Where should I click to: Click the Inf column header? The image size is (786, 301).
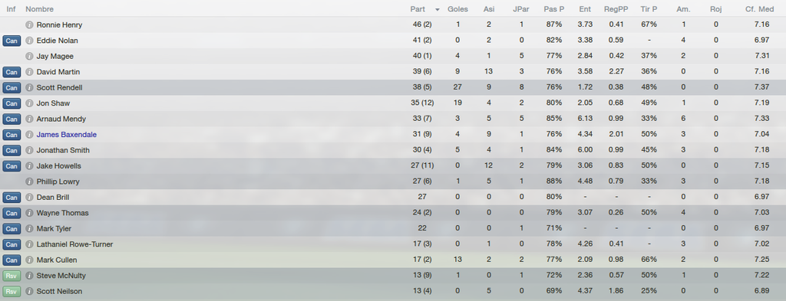(x=11, y=9)
